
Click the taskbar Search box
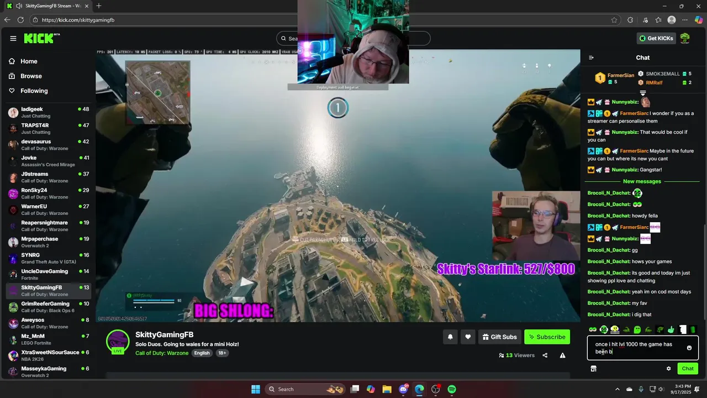(x=305, y=389)
